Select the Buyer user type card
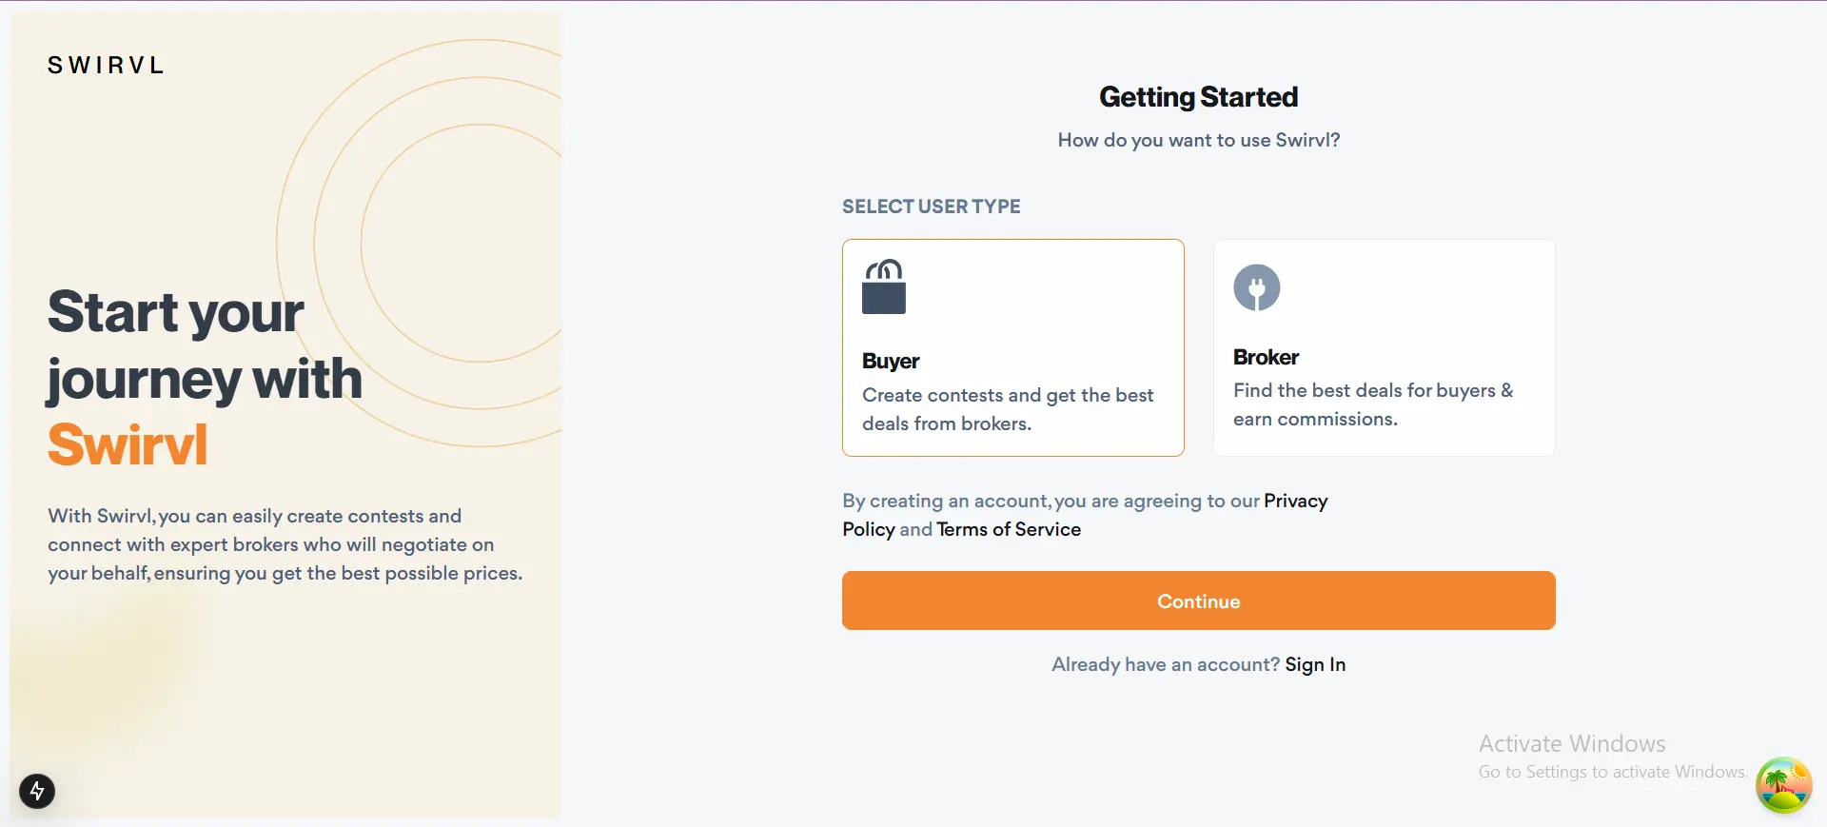The height and width of the screenshot is (827, 1827). coord(1013,347)
